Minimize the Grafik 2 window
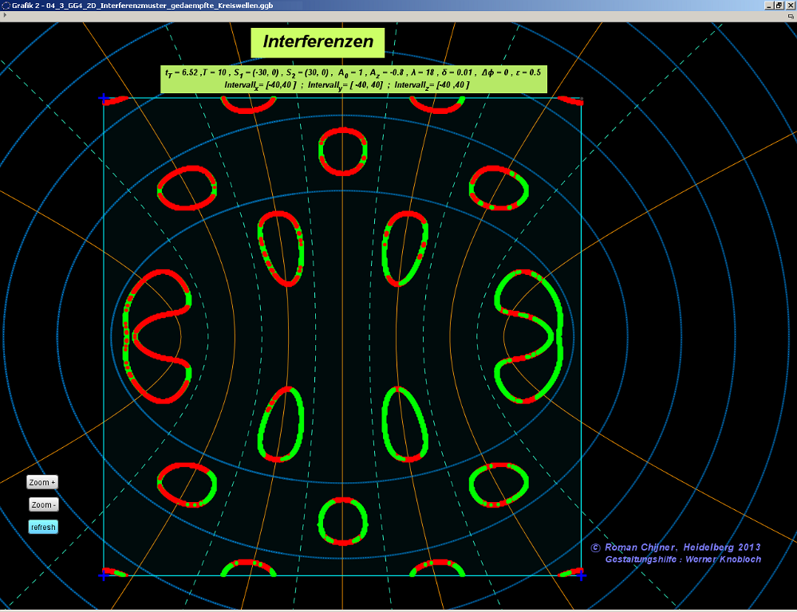797x612 pixels. pos(768,6)
